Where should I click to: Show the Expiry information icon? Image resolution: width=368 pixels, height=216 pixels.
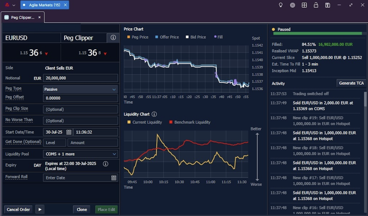(106, 164)
